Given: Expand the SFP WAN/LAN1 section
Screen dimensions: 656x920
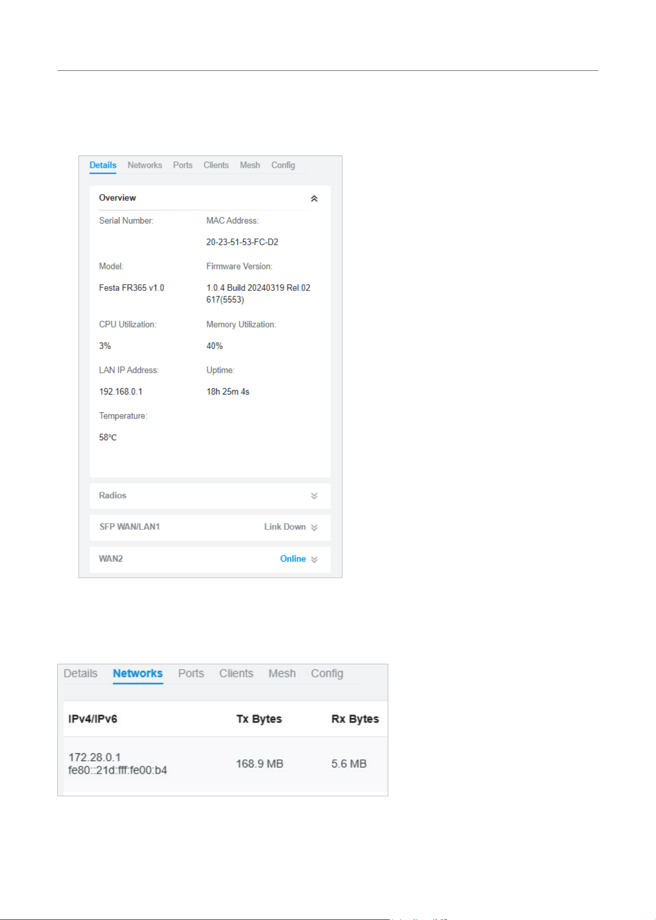Looking at the screenshot, I should 314,527.
